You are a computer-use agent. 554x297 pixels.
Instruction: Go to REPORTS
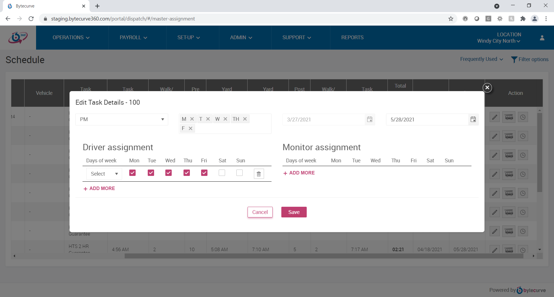[352, 37]
